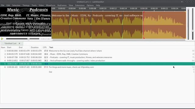This screenshot has width=195, height=109.
Task: Open the Tools menu
Action: pos(34,5)
